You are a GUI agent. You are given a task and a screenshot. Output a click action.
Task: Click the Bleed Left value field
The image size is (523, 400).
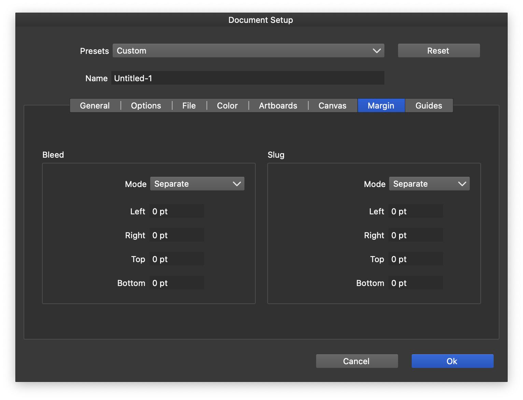[x=177, y=211]
